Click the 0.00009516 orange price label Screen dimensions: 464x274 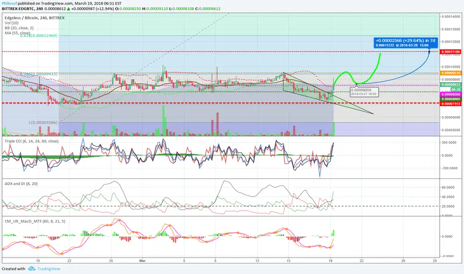coord(451,73)
